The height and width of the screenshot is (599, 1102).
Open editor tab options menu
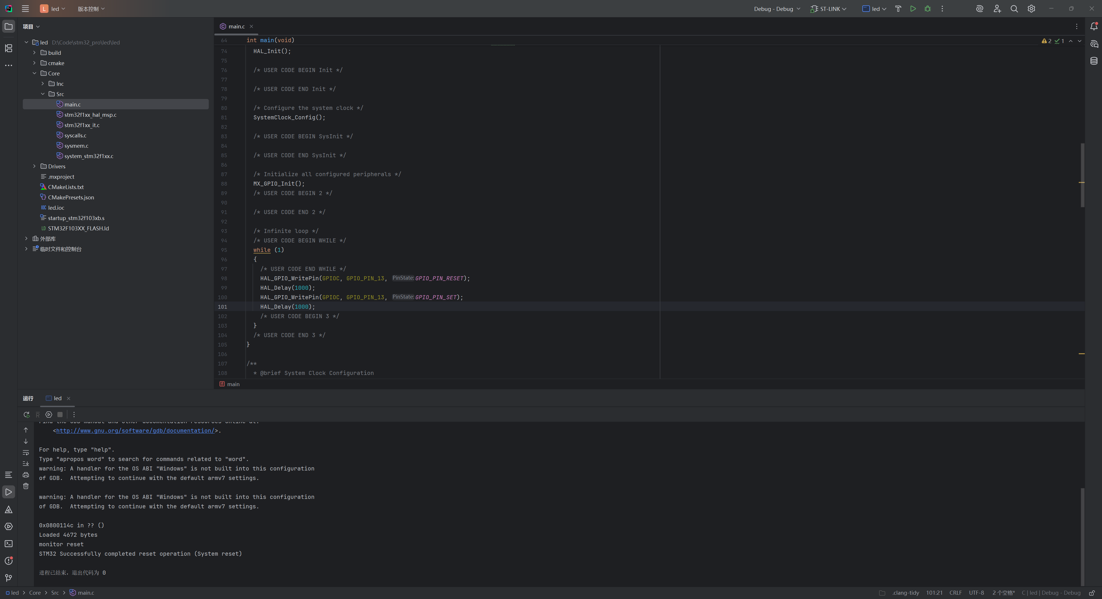pos(1077,26)
